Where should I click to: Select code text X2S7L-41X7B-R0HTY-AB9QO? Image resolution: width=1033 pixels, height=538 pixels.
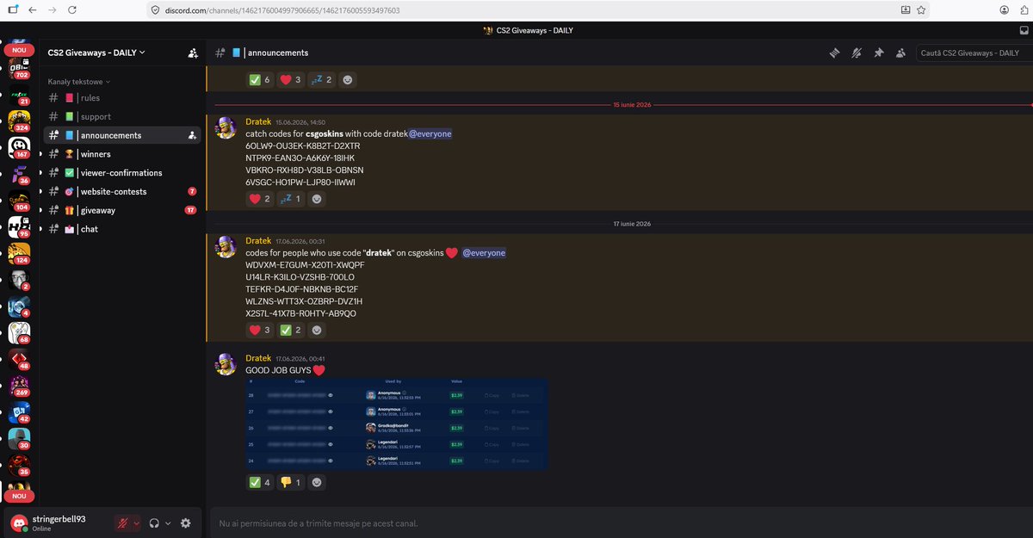[x=300, y=313]
